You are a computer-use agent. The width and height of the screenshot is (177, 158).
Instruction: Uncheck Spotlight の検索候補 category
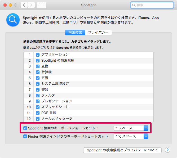point(38,61)
